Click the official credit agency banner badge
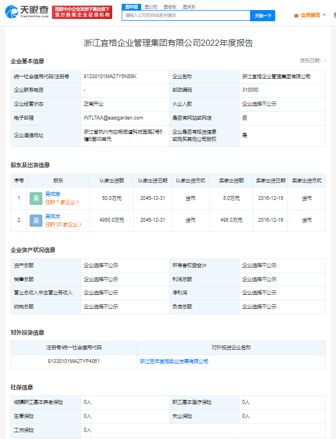Screen dimensions: 336x439 point(83,12)
